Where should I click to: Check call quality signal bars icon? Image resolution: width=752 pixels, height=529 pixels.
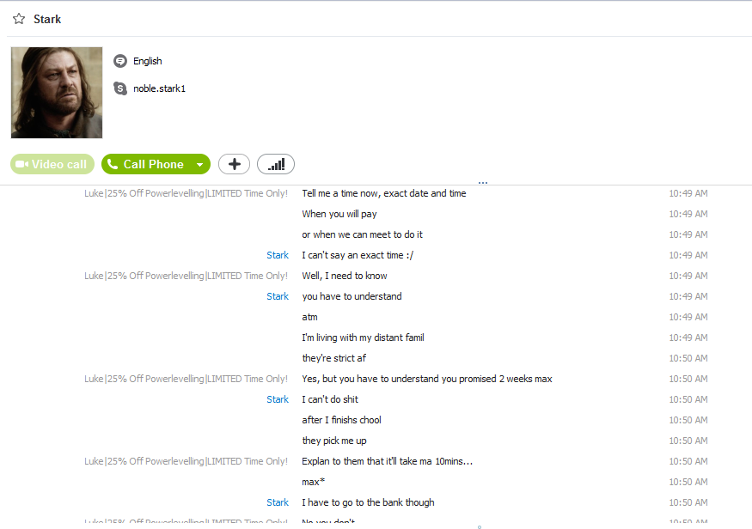pyautogui.click(x=276, y=164)
